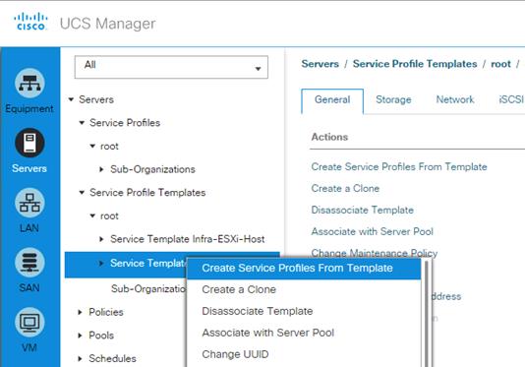525x367 pixels.
Task: Collapse the Service Profiles node
Action: click(82, 123)
